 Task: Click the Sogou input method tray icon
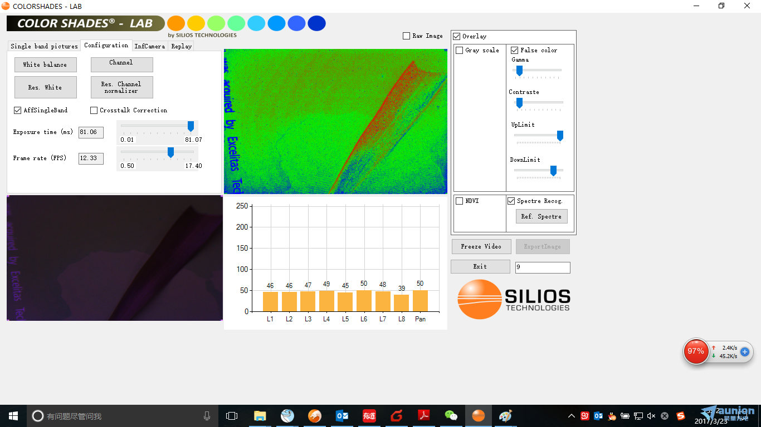coord(681,416)
